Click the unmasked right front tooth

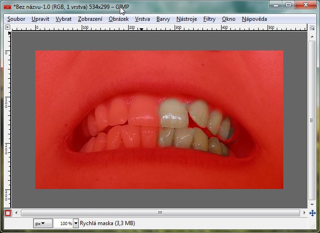173,113
